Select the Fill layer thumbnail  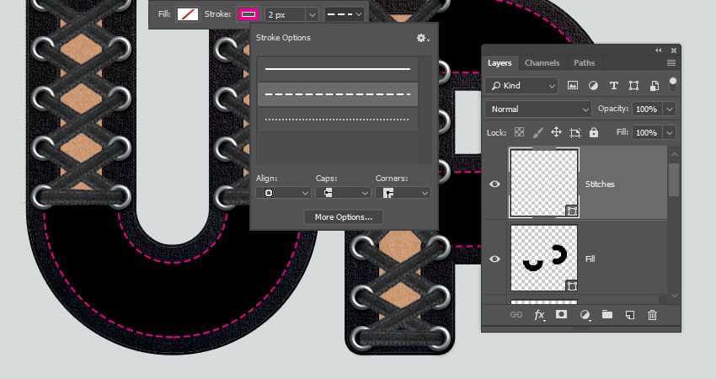[544, 258]
